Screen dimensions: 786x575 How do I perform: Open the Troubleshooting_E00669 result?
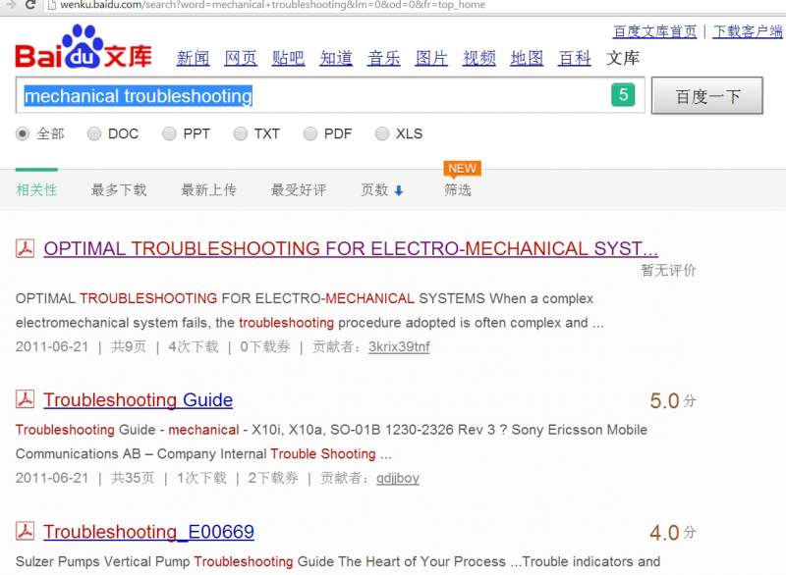(x=148, y=532)
